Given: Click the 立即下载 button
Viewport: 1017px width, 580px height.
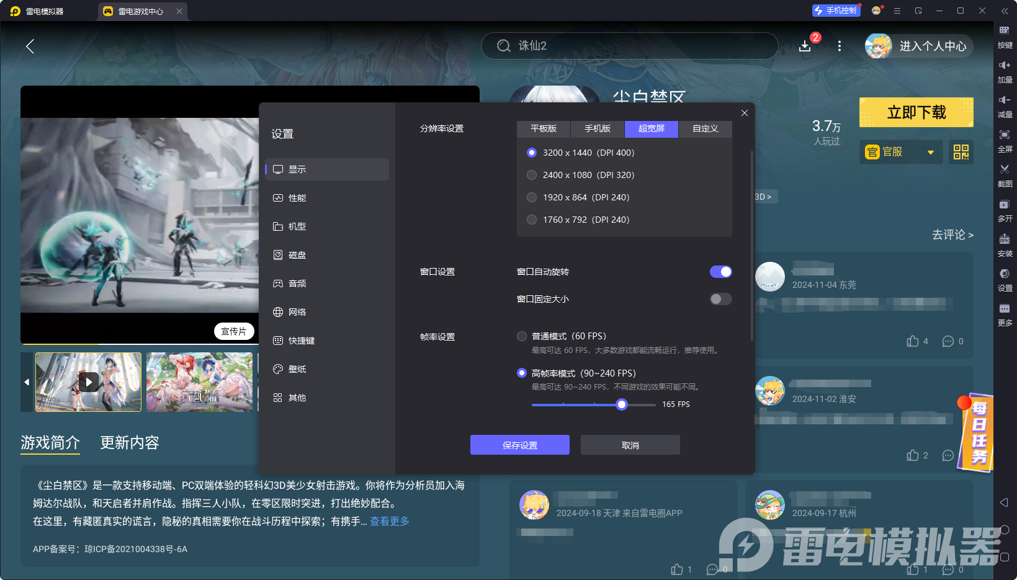Looking at the screenshot, I should tap(916, 112).
